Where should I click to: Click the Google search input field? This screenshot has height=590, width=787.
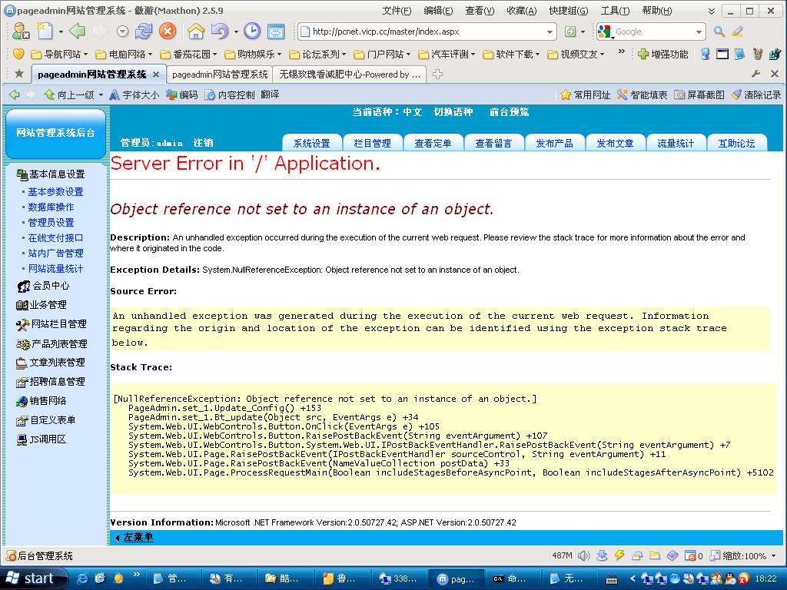click(652, 31)
